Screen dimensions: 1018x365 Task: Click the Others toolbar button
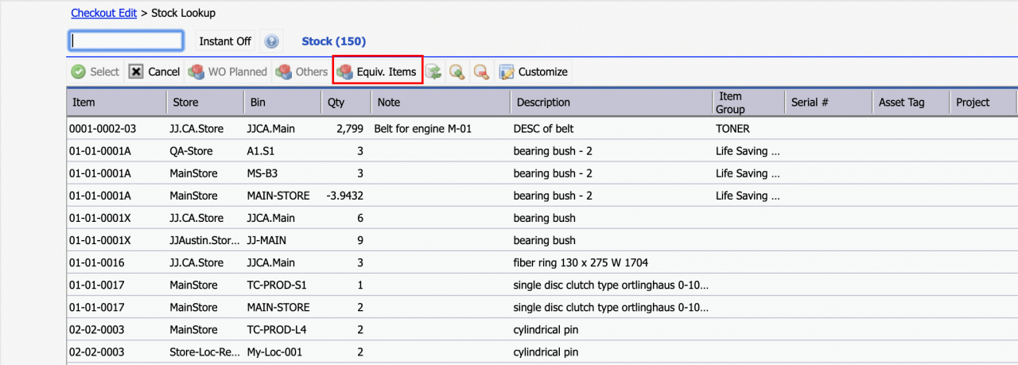point(301,72)
